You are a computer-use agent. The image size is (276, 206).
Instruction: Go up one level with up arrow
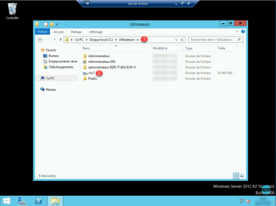(60, 40)
